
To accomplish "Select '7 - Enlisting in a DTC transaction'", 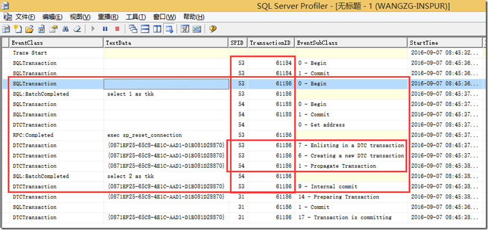I will tap(351, 145).
